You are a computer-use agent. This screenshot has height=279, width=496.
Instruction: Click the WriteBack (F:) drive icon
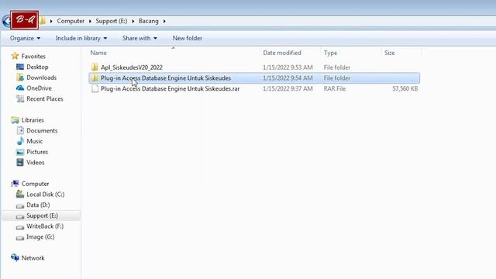pos(20,227)
